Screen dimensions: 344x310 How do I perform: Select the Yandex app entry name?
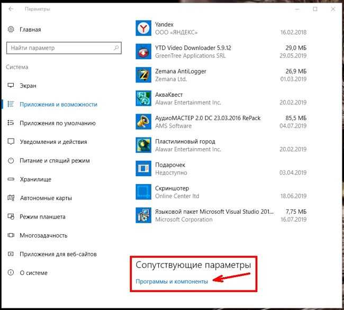(164, 24)
